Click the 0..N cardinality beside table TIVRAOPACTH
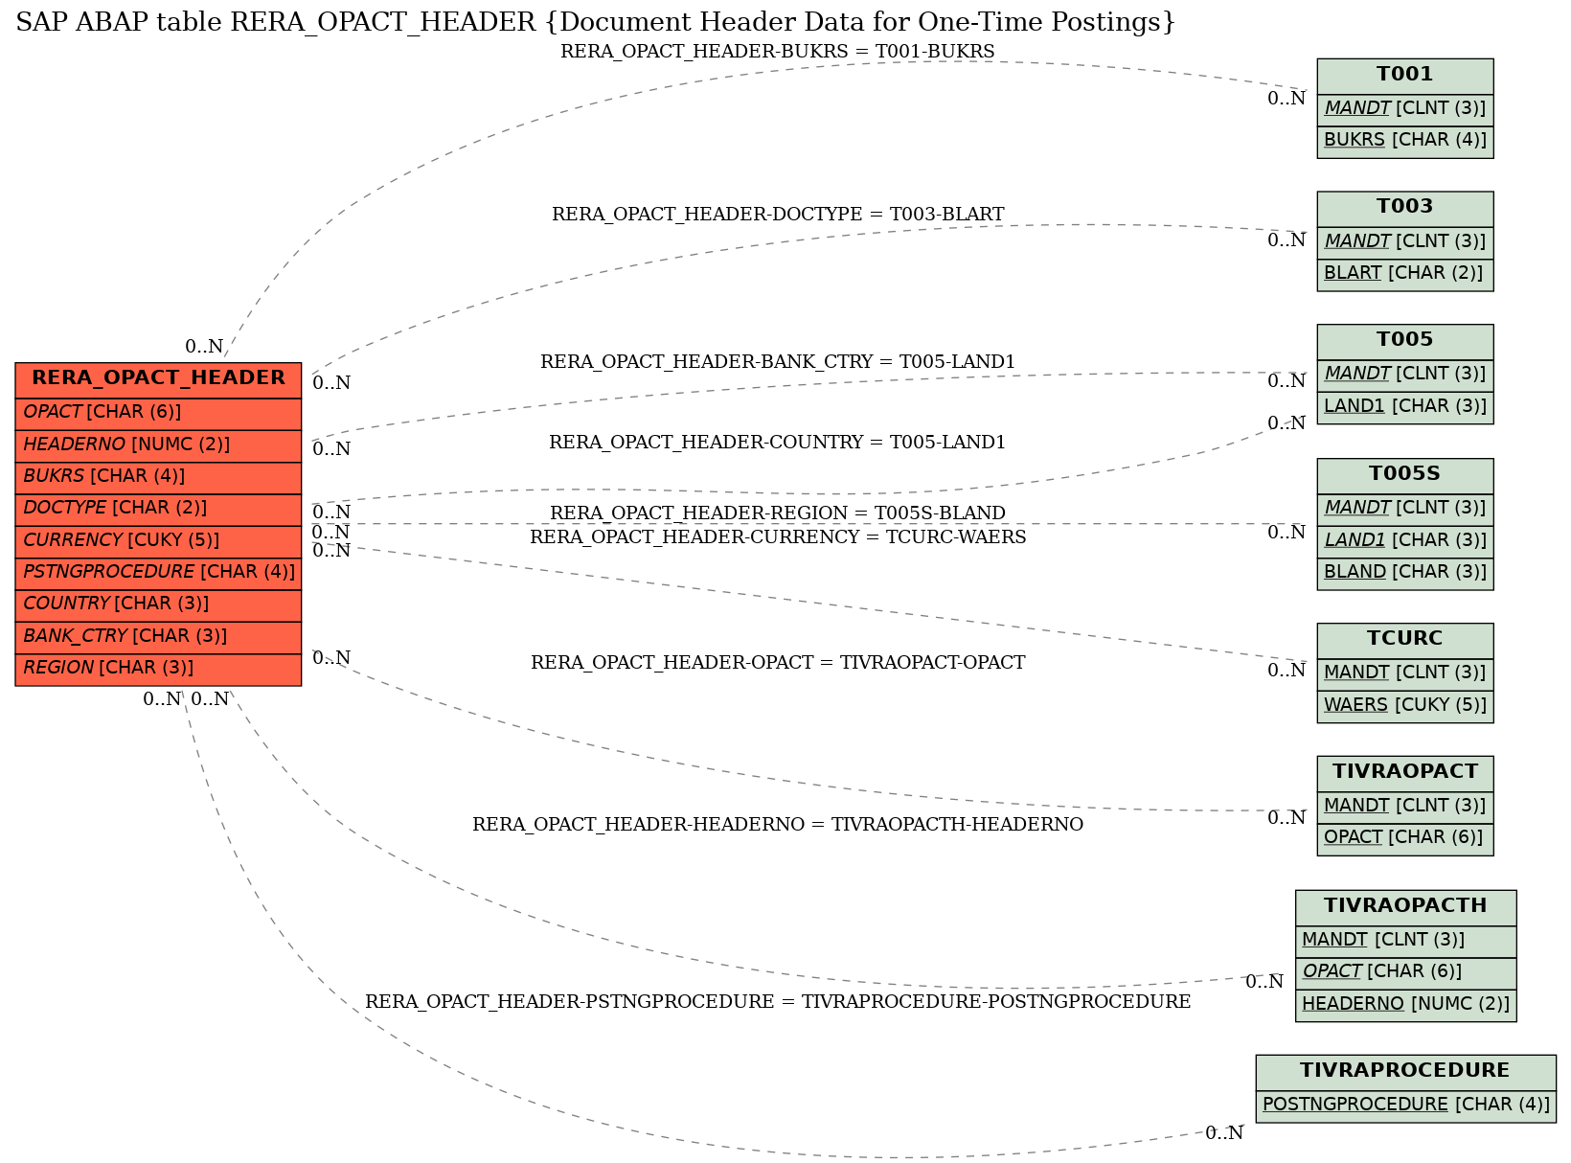 [1264, 982]
